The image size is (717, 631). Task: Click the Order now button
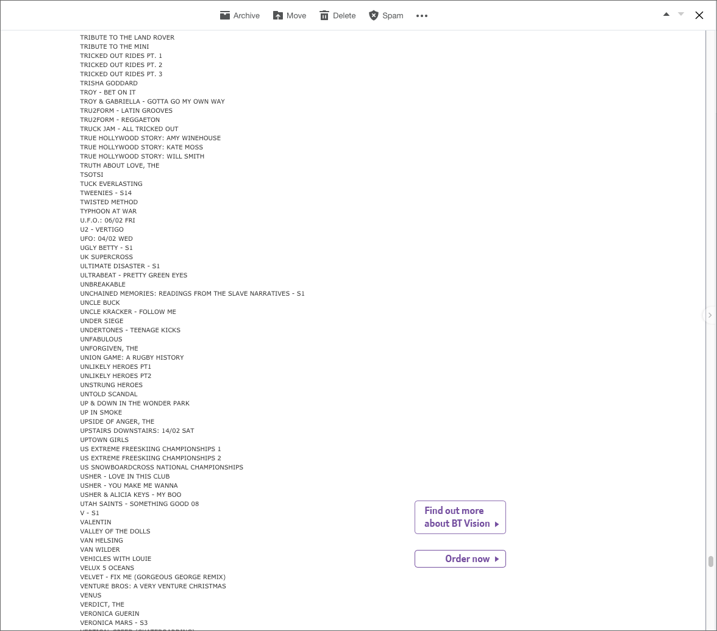pos(460,558)
